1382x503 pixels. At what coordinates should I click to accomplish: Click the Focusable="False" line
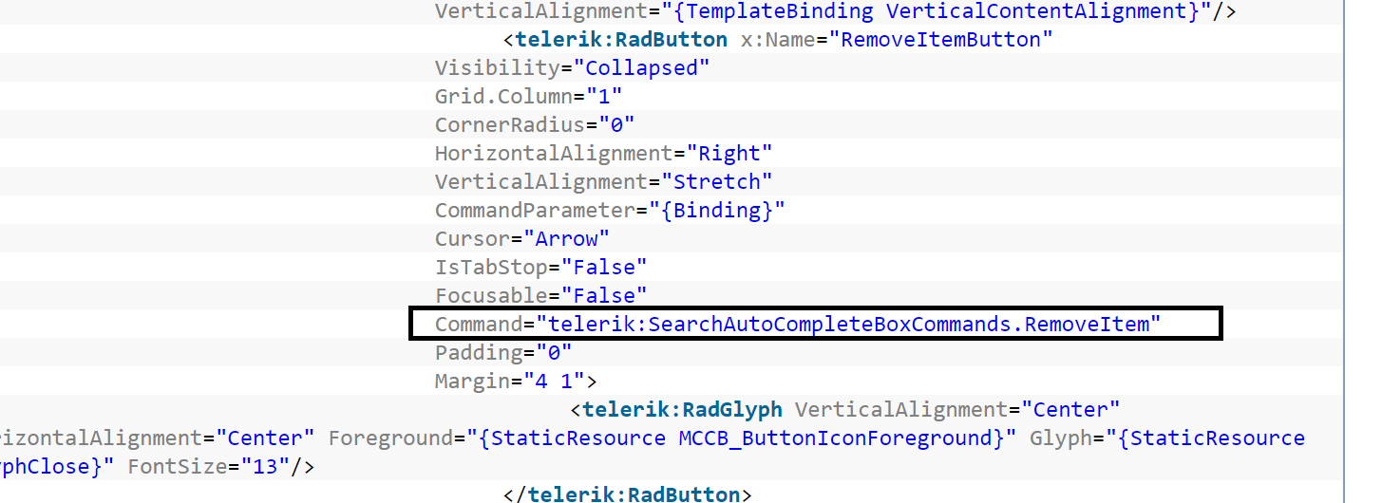click(540, 296)
